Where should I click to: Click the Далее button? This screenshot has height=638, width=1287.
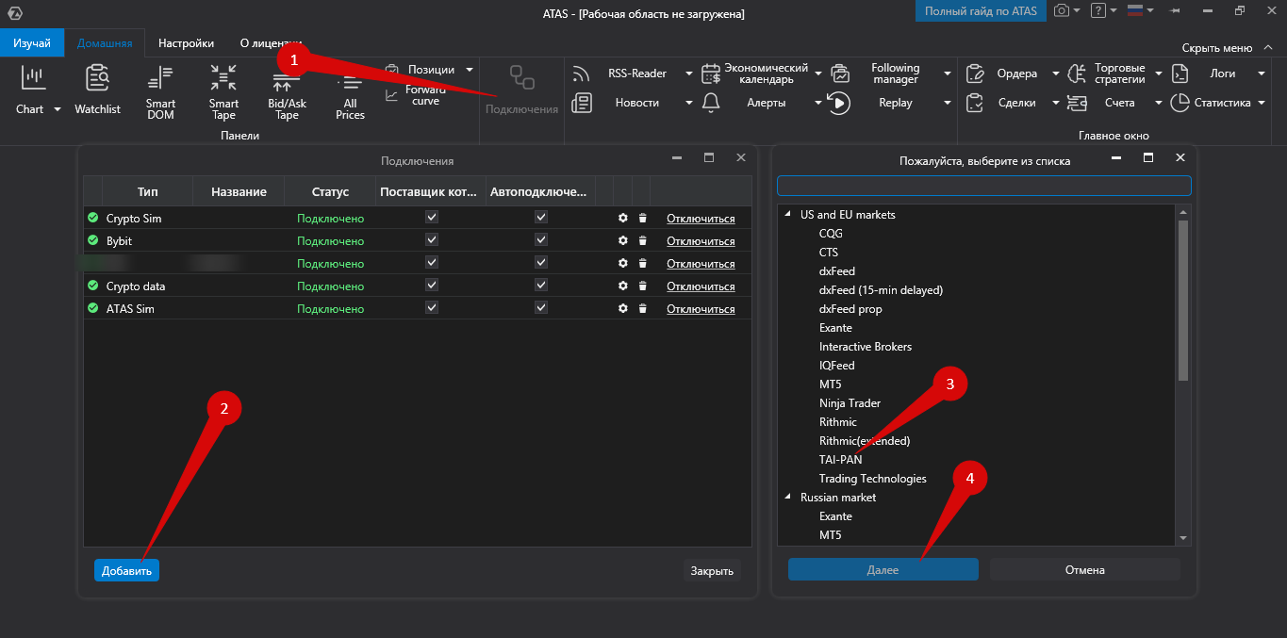pos(883,569)
